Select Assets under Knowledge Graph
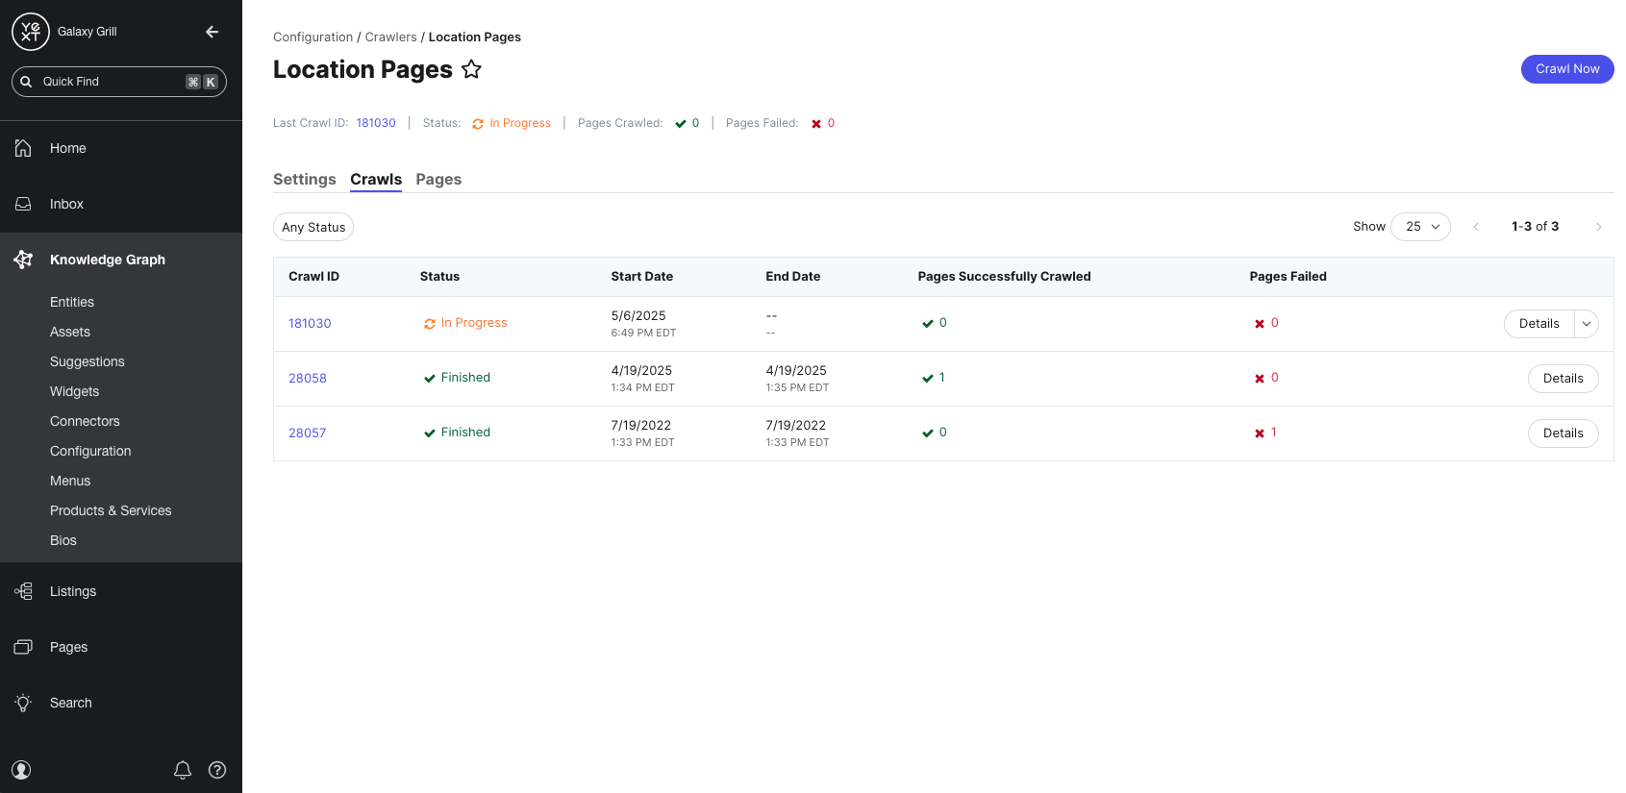Screen dimensions: 1626x793 (70, 332)
